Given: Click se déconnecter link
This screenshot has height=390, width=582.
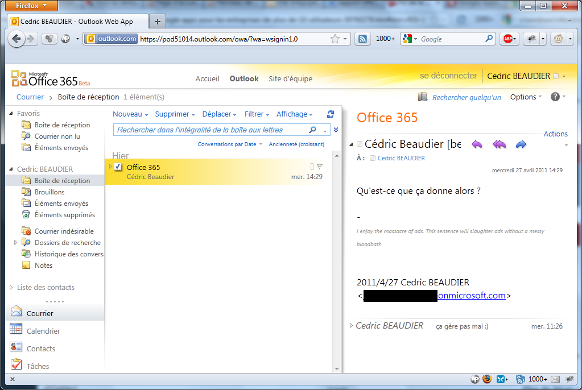Looking at the screenshot, I should (x=448, y=76).
